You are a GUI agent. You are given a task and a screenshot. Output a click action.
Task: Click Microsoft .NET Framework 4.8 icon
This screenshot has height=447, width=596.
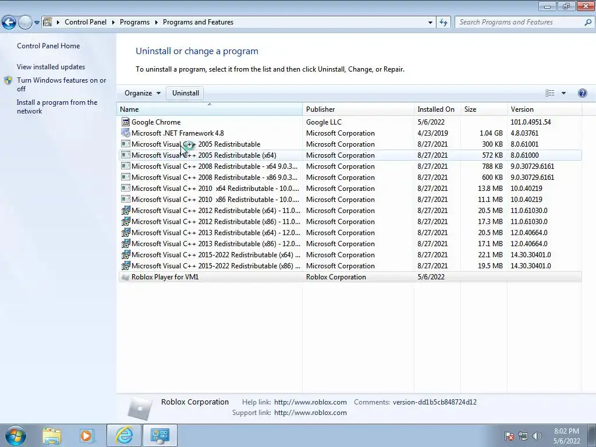click(126, 133)
